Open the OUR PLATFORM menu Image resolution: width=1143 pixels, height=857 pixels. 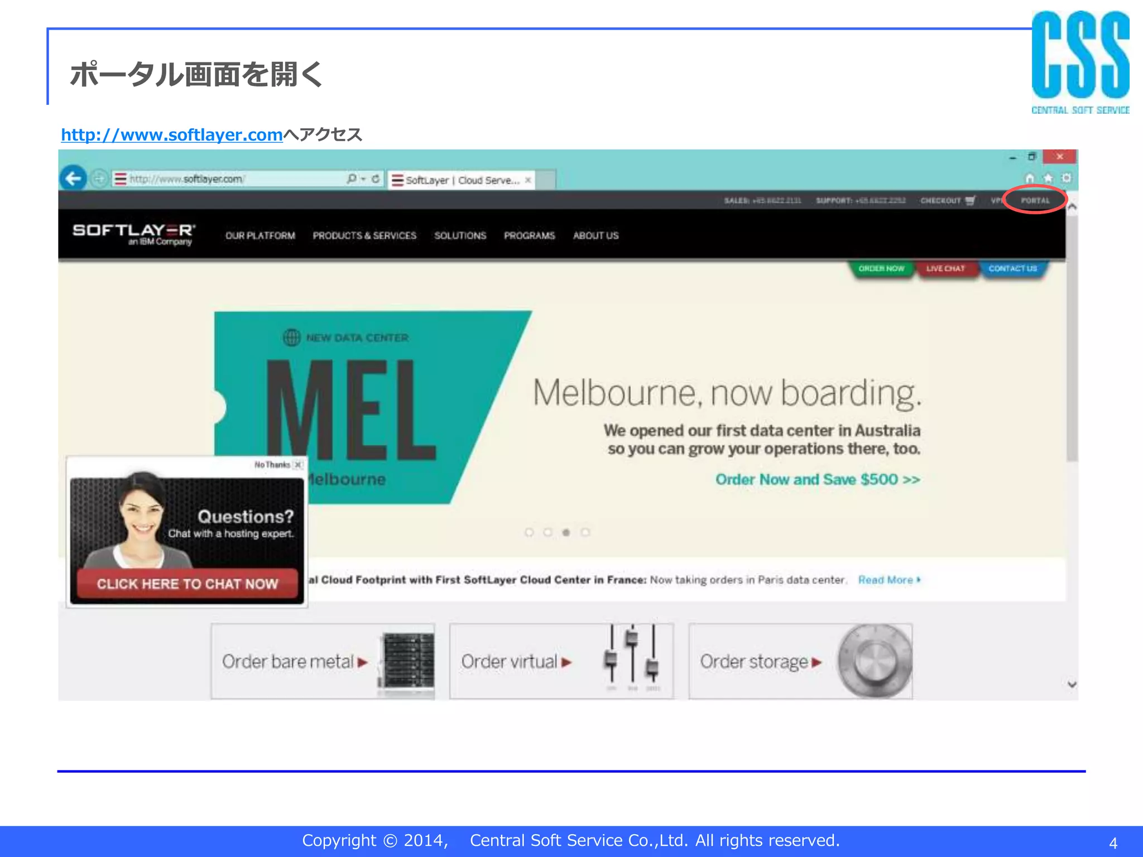260,235
